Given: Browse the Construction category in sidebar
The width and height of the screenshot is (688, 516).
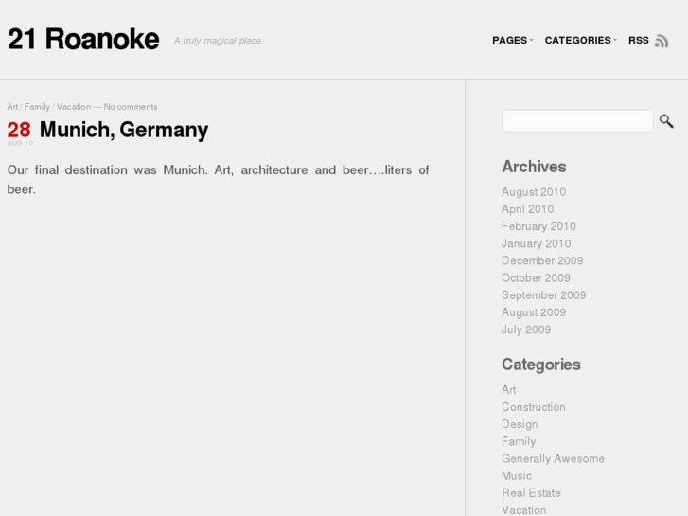Looking at the screenshot, I should (534, 407).
